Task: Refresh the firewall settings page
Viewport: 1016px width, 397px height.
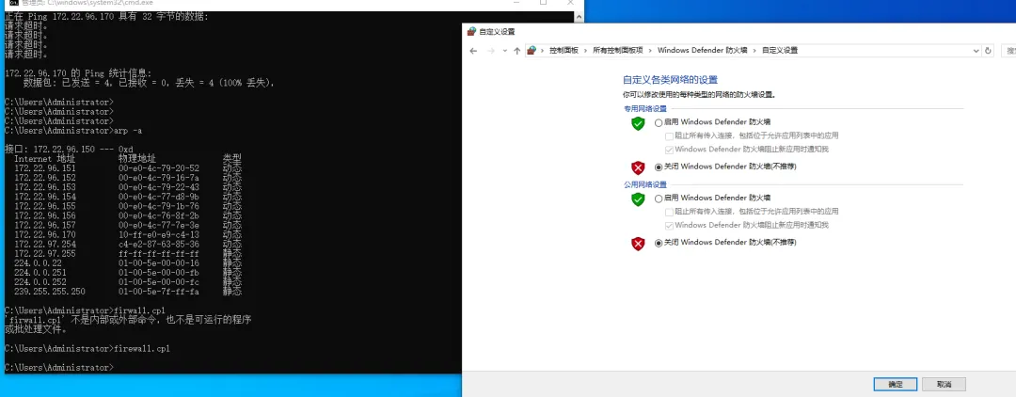Action: pyautogui.click(x=988, y=51)
